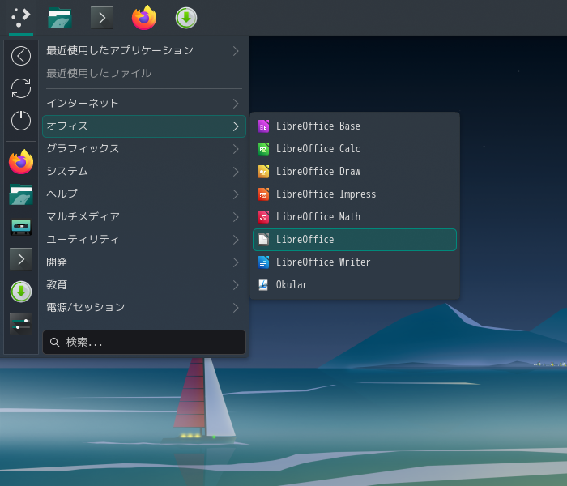Expand the ユーティリティ category chevron
Image resolution: width=567 pixels, height=486 pixels.
coord(236,240)
